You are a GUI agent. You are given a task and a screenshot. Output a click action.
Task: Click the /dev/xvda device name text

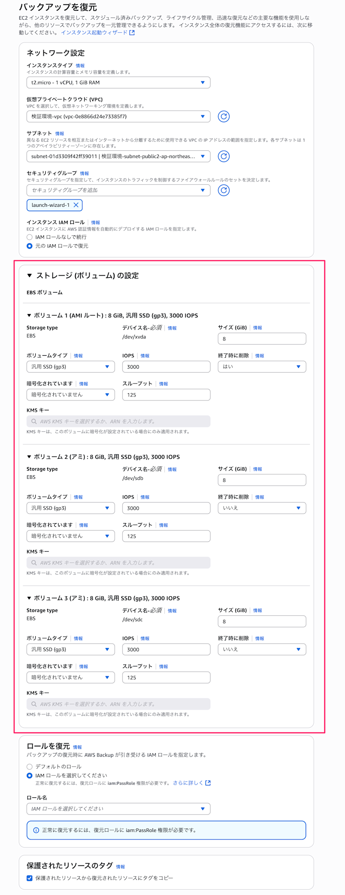[134, 337]
